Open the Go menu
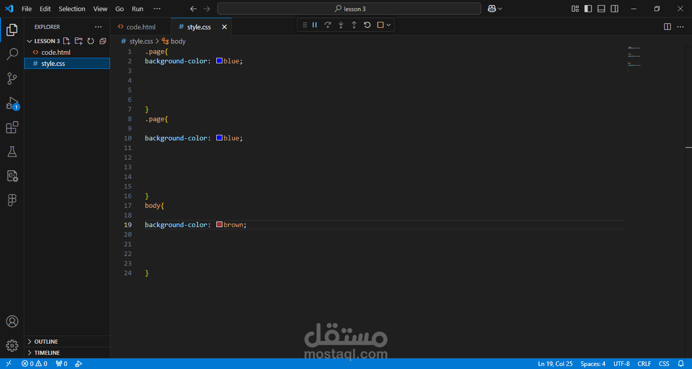This screenshot has height=369, width=692. (x=120, y=9)
